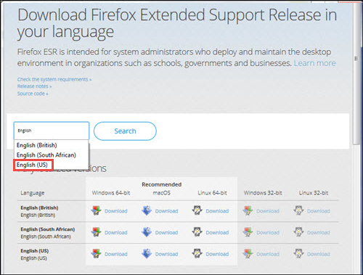Click the vertical scrollbar thumb
Viewport: 363px width, 275px height.
(x=356, y=75)
